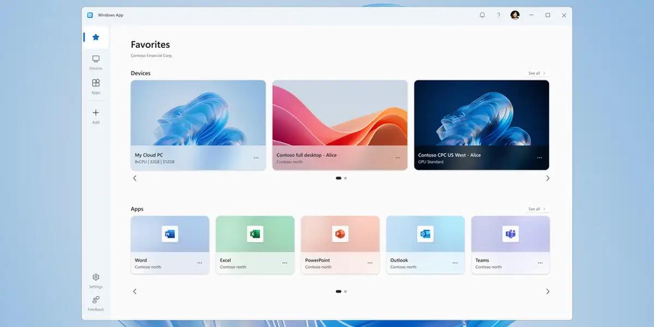The width and height of the screenshot is (654, 327).
Task: Click See all next to Devices
Action: pos(536,73)
